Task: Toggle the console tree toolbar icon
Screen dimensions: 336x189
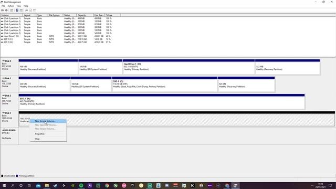Action: click(x=12, y=10)
